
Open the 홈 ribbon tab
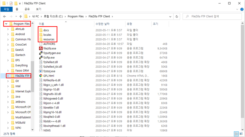click(x=17, y=9)
